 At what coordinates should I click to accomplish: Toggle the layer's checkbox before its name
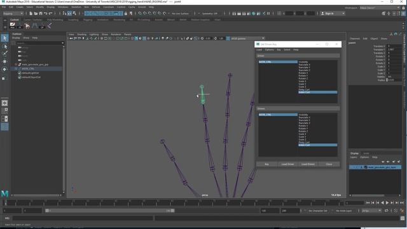click(366, 167)
